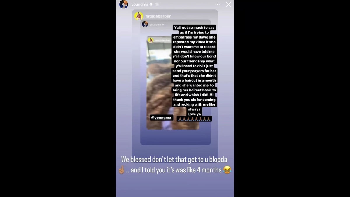Click the fatsdabarber username on reshared story
350x197 pixels.
coord(158,16)
